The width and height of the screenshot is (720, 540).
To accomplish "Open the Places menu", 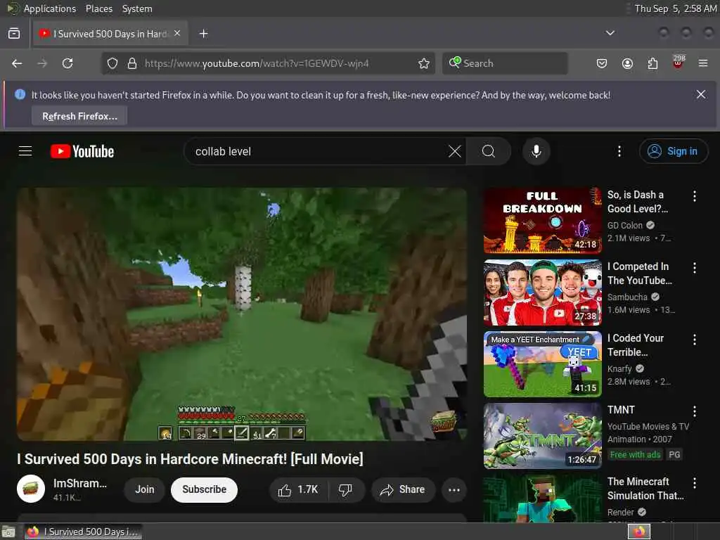I will click(99, 8).
